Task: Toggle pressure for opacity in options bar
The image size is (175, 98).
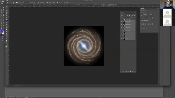Action: pyautogui.click(x=38, y=3)
